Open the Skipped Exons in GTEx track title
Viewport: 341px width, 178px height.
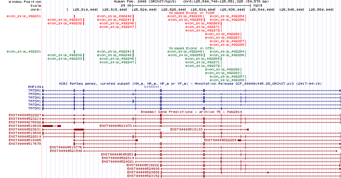coord(191,48)
